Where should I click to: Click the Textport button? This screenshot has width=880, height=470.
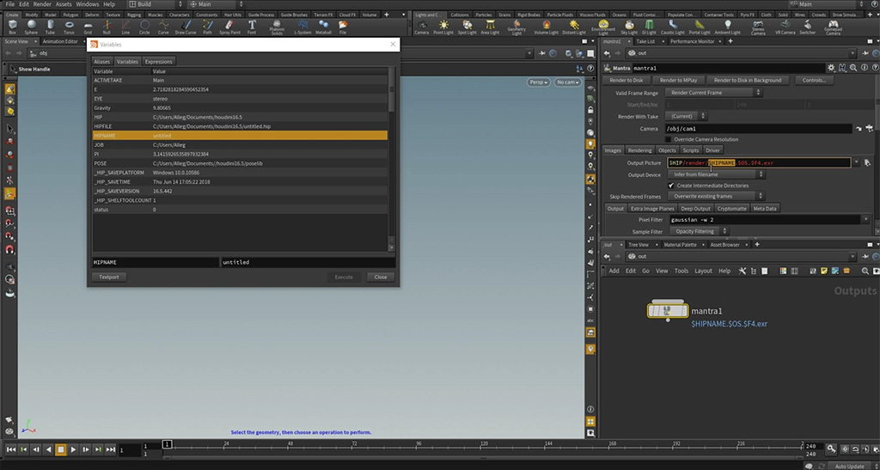point(109,277)
